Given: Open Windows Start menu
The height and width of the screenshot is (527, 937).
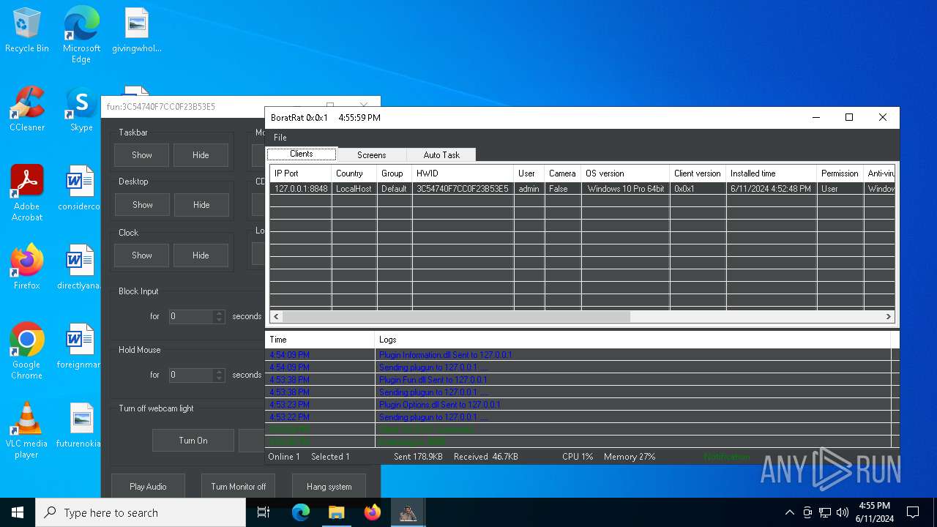Looking at the screenshot, I should tap(18, 512).
